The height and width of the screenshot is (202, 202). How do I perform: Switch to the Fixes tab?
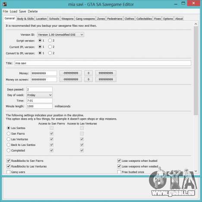[x=158, y=19]
